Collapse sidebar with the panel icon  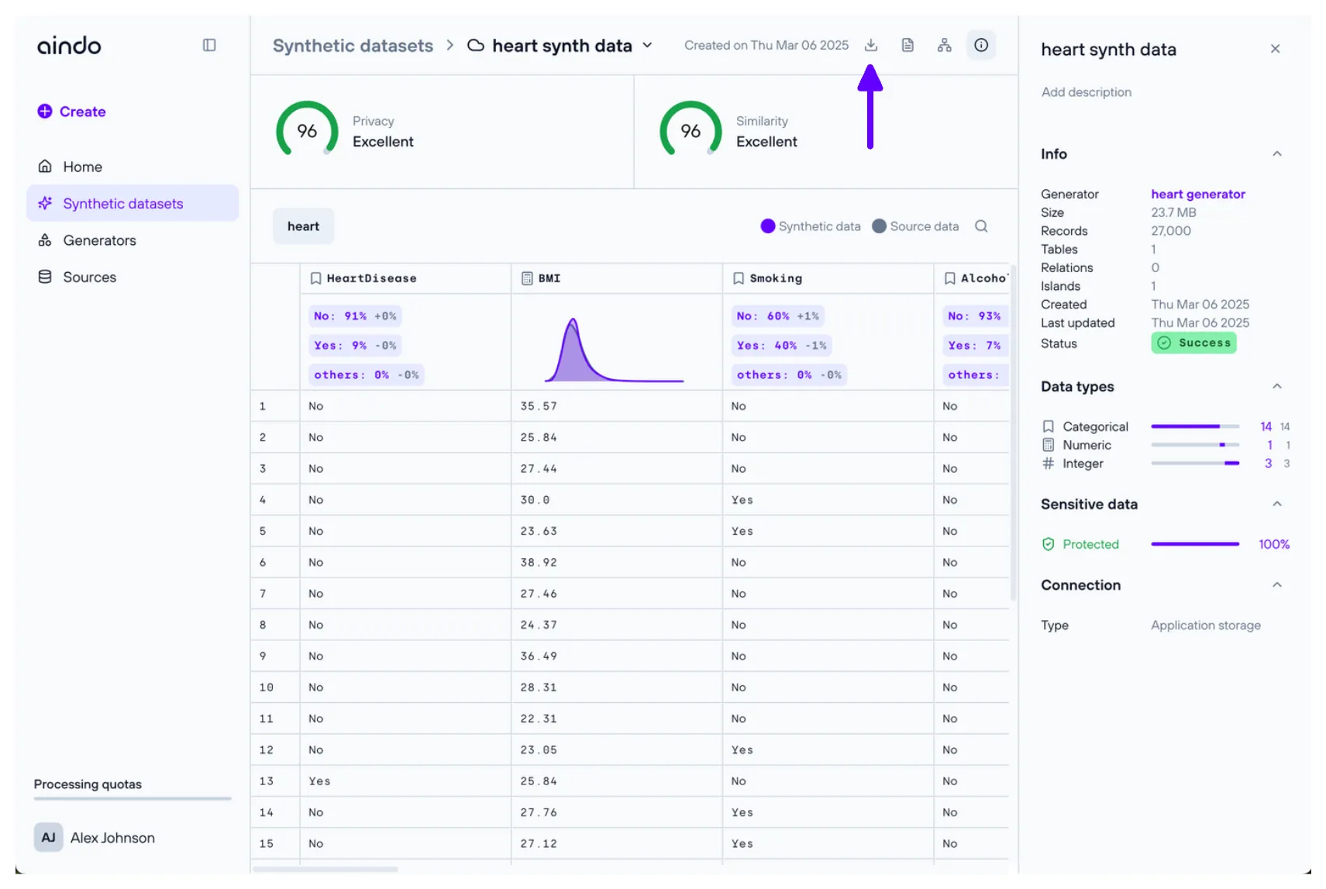click(x=209, y=45)
